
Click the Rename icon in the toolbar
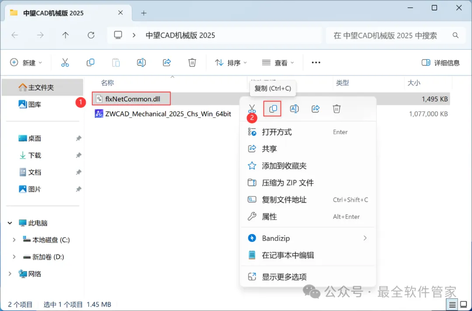pyautogui.click(x=141, y=62)
